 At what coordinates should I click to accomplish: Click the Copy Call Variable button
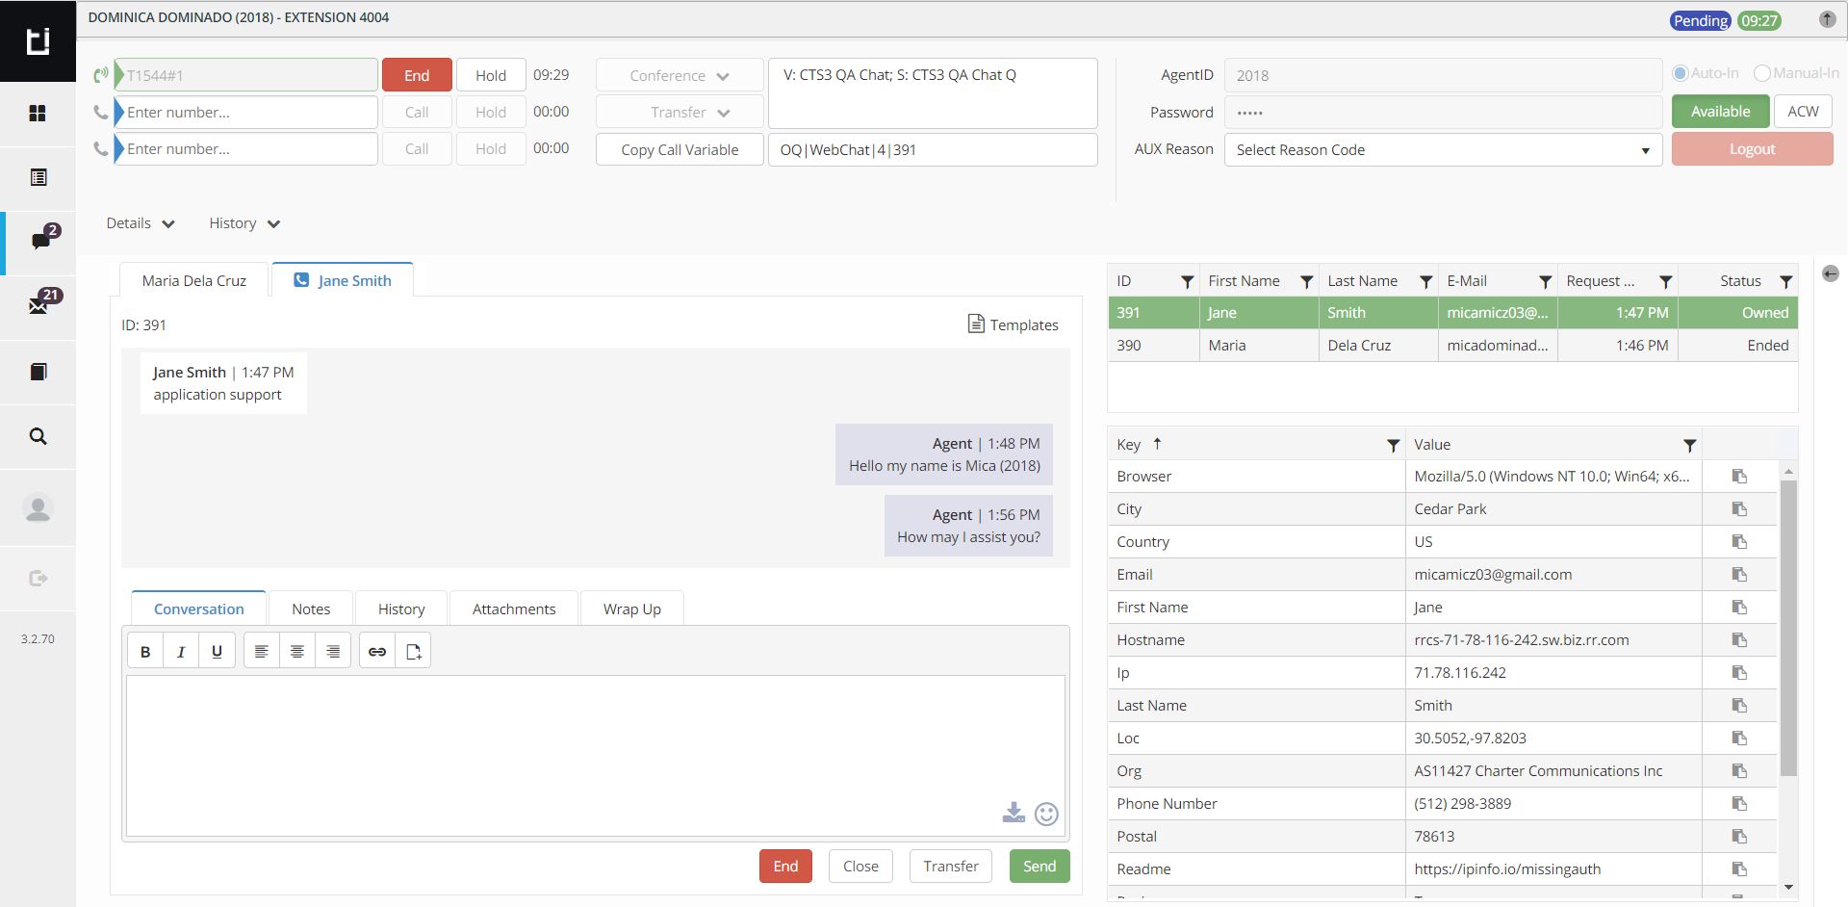pos(680,150)
